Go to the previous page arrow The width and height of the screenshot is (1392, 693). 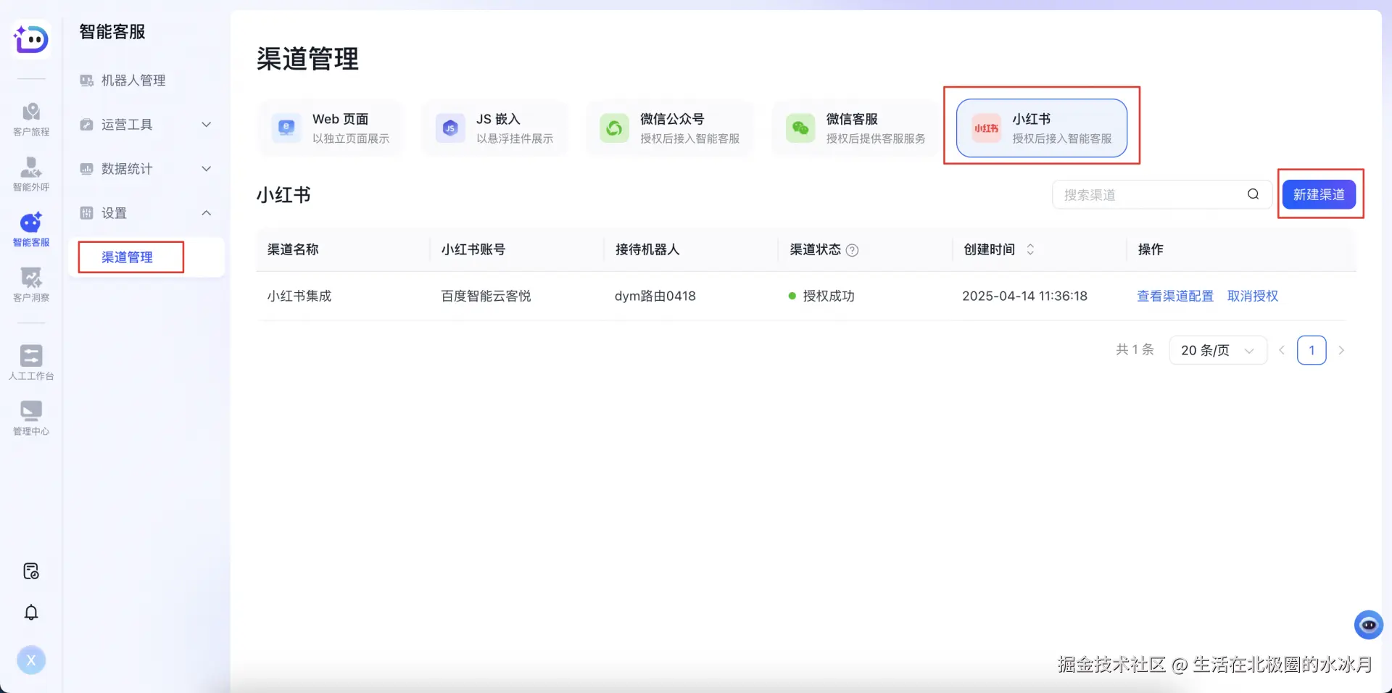pos(1282,350)
